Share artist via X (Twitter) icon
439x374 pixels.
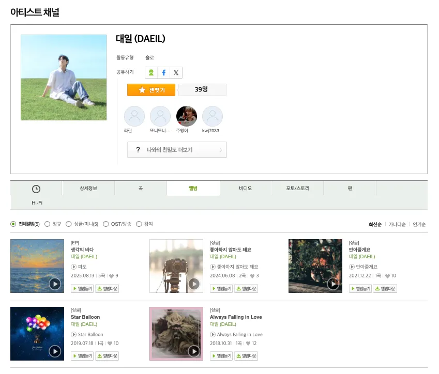click(x=176, y=73)
